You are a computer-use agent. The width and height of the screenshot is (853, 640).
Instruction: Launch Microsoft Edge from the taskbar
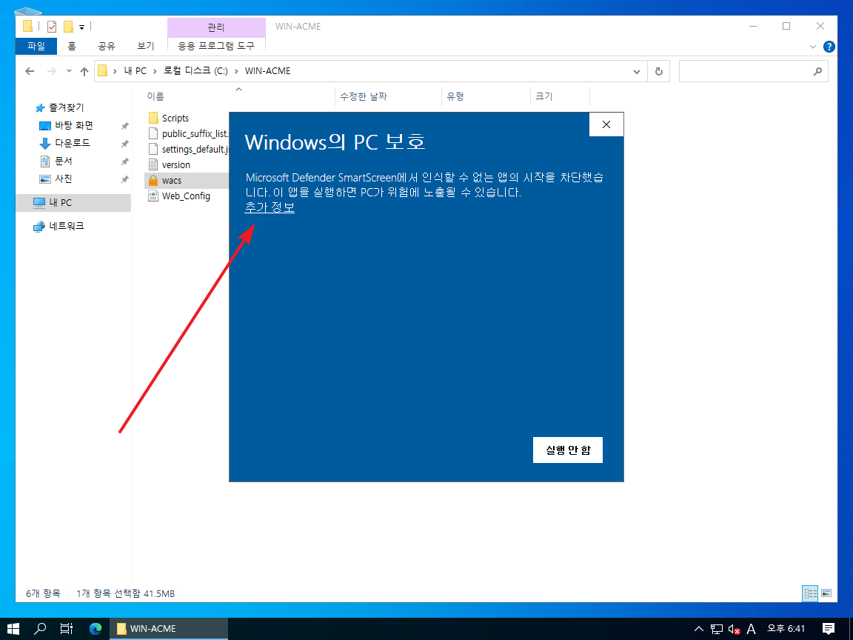96,629
